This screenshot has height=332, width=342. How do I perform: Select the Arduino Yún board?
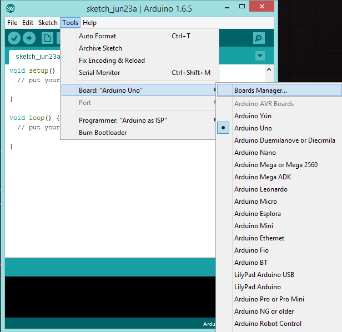(x=279, y=116)
